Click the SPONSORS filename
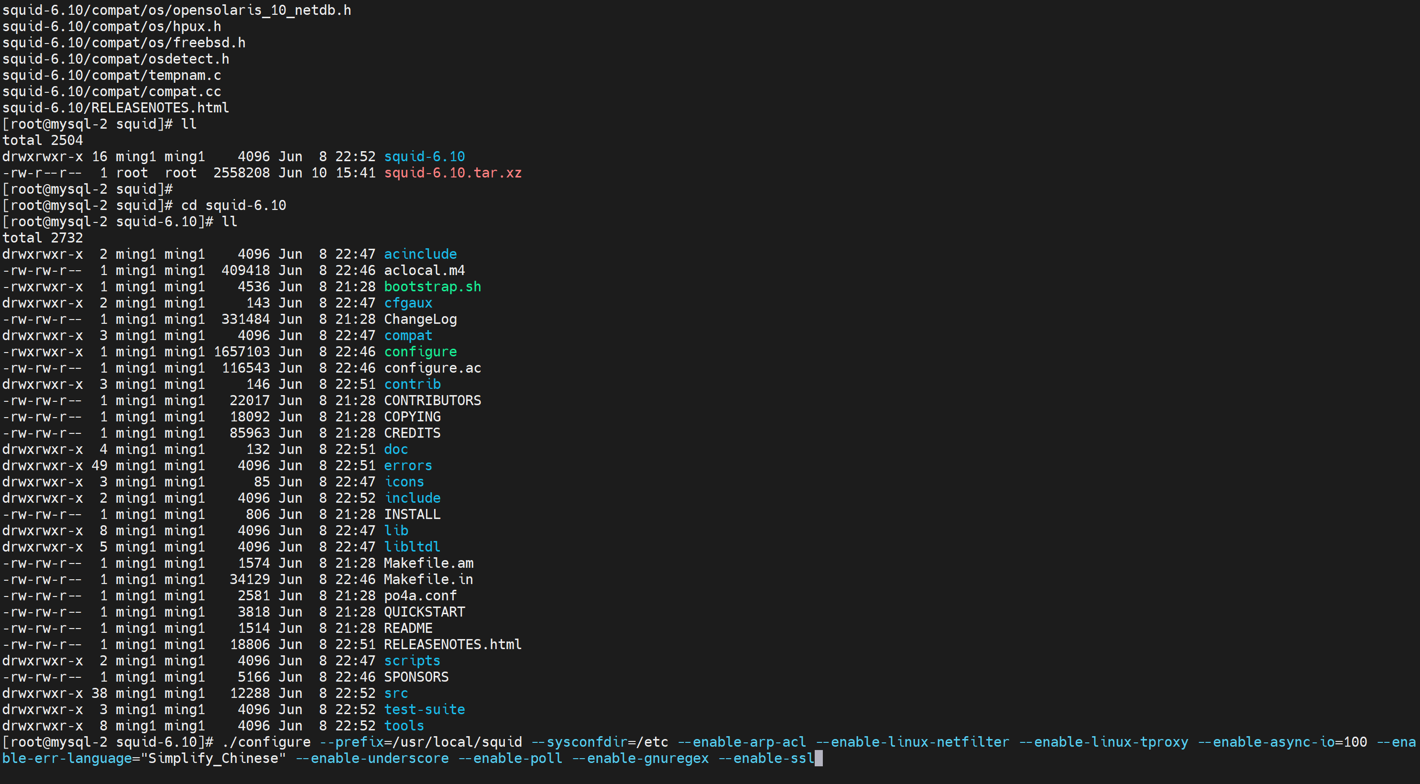 (x=416, y=677)
